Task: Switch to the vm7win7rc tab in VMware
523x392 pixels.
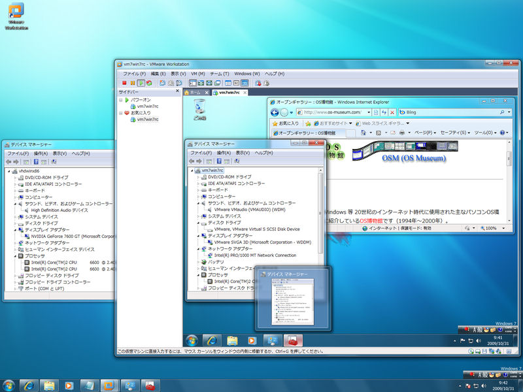Action: click(x=230, y=92)
